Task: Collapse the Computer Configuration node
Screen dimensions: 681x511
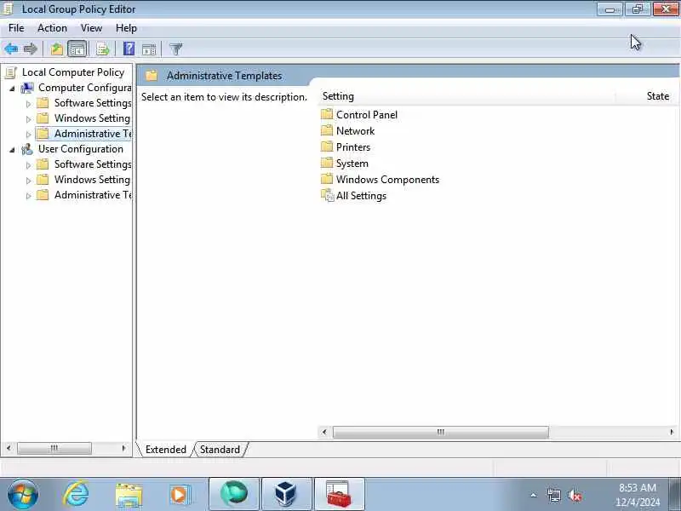Action: pyautogui.click(x=12, y=89)
